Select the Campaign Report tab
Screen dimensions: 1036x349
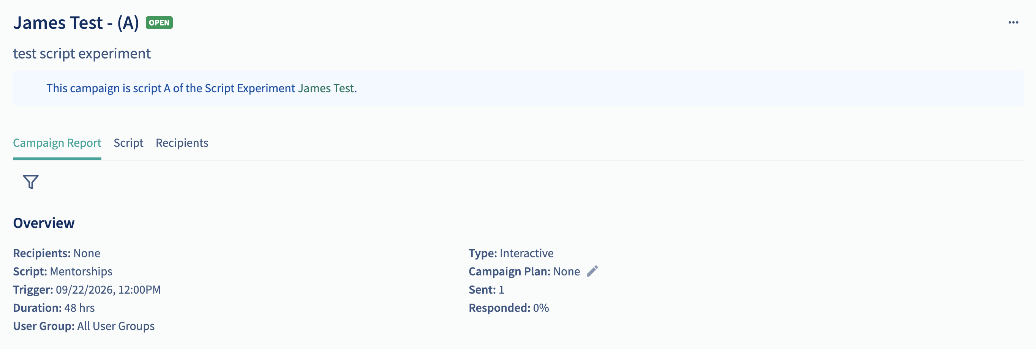[57, 143]
